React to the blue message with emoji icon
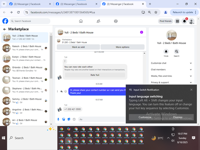The width and height of the screenshot is (200, 150). click(x=66, y=91)
